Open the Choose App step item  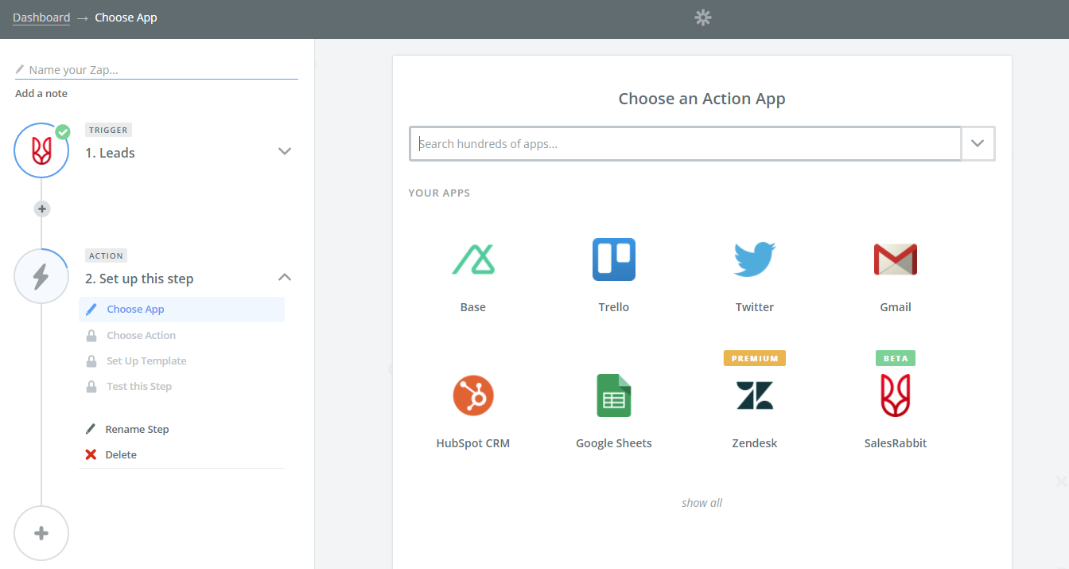[x=181, y=310]
